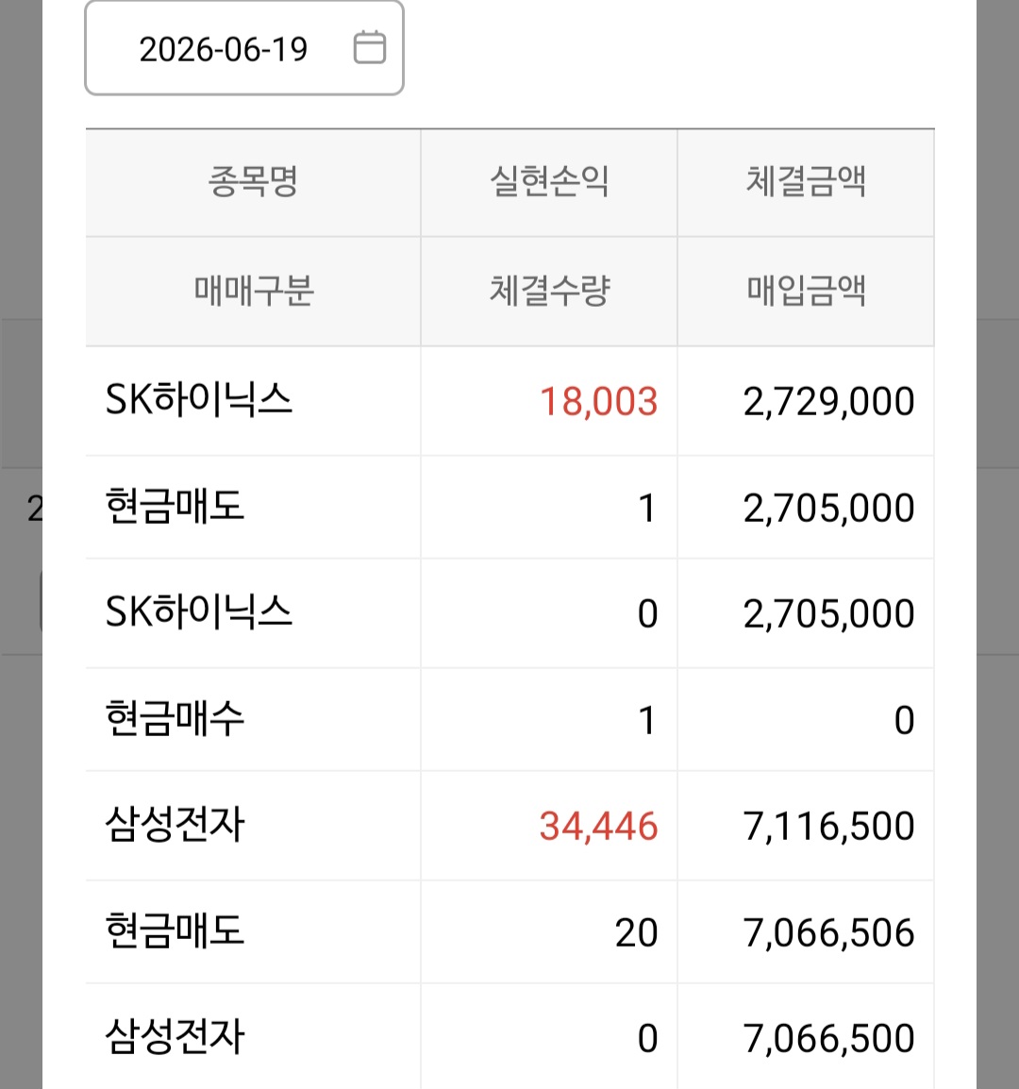
Task: Open the calendar icon date picker
Action: 370,48
